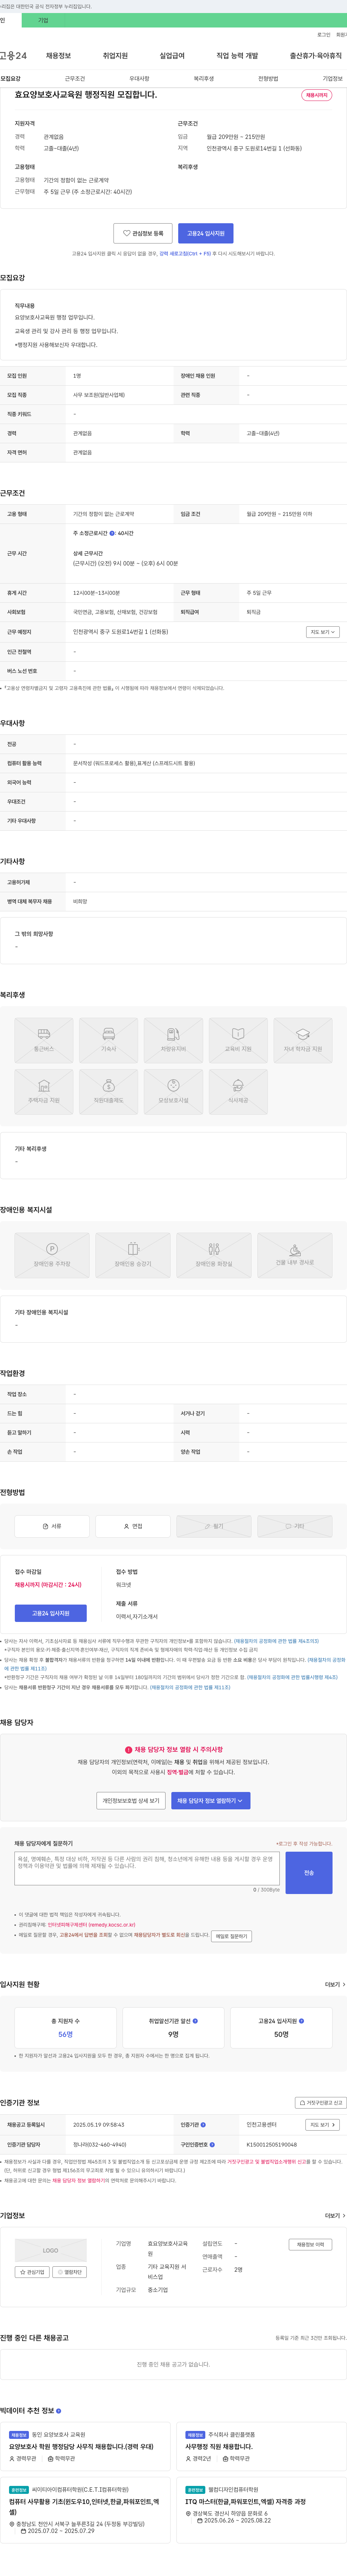Open 더보기 beside 입사지원 현황
347x2576 pixels.
[x=335, y=1985]
